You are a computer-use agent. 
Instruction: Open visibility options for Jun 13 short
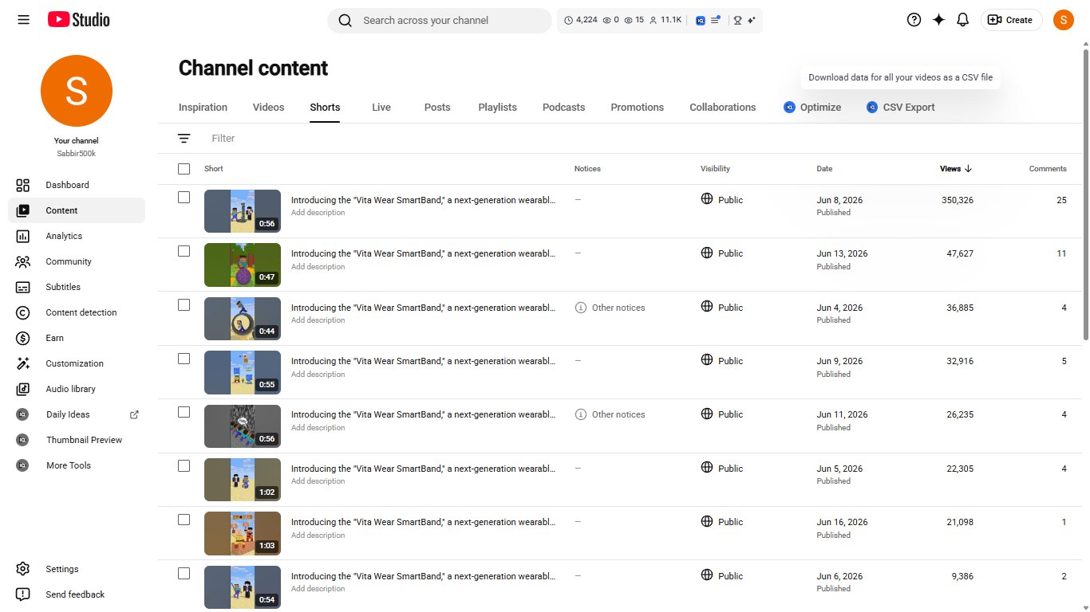tap(722, 253)
